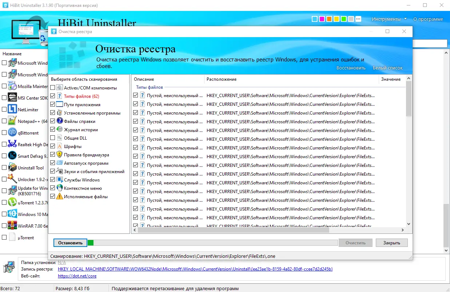
Task: Click the green uTorrent 1.2.3 icon
Action: pos(12,203)
